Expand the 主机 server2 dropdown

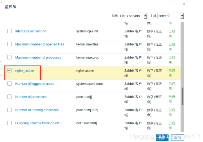click(171, 16)
